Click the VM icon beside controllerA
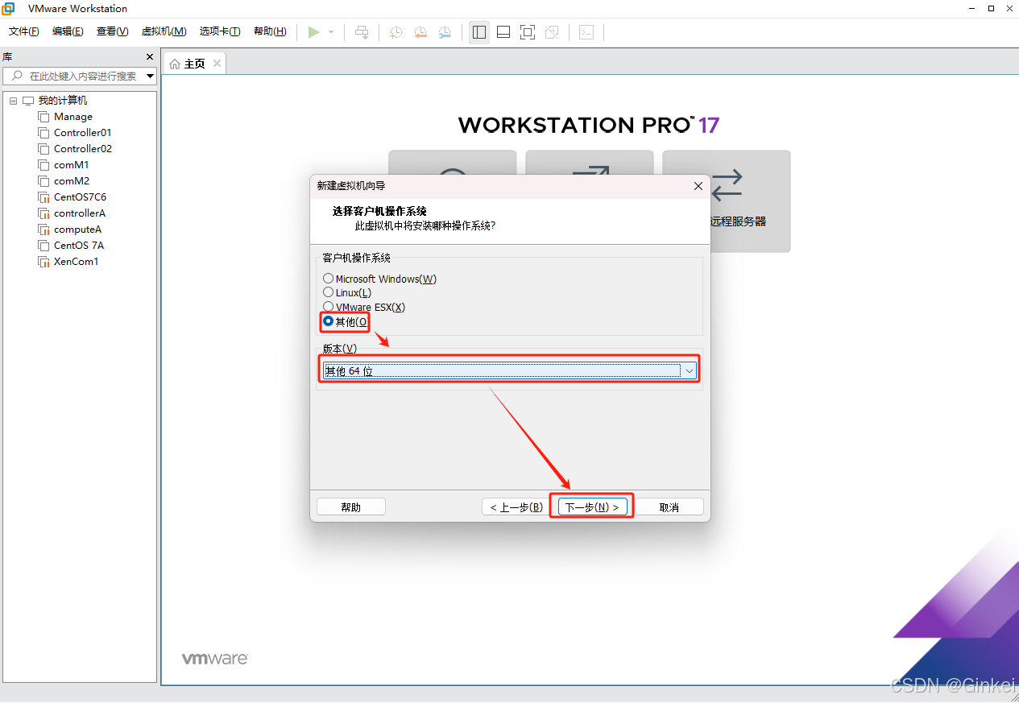Viewport: 1019px width, 703px height. 44,213
